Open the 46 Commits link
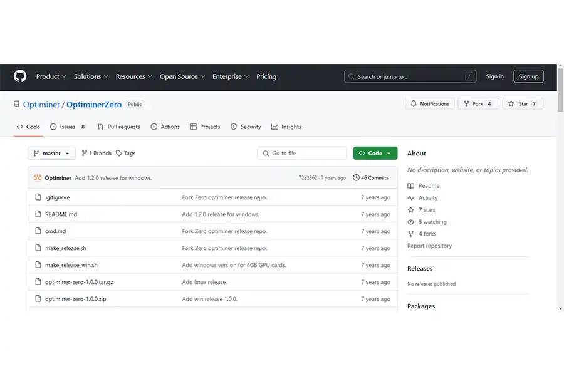 371,177
